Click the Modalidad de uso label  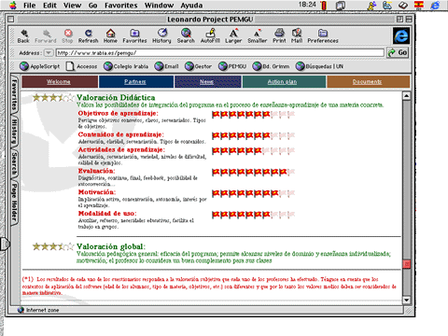[107, 213]
